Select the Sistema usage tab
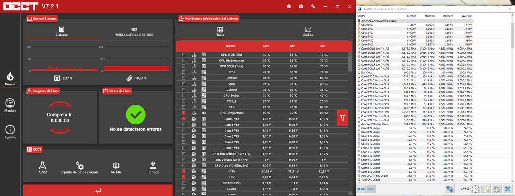The image size is (515, 196). [x=61, y=32]
